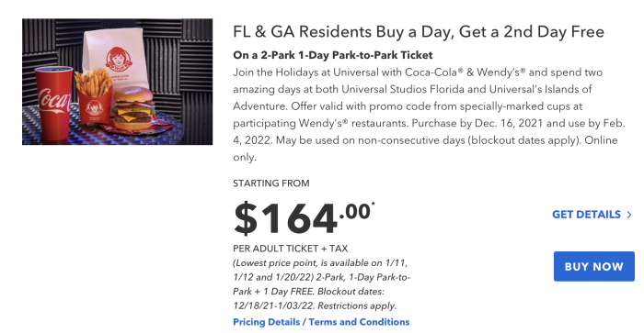Click the cheeseburger in the promo image
The image size is (644, 333).
point(133,108)
